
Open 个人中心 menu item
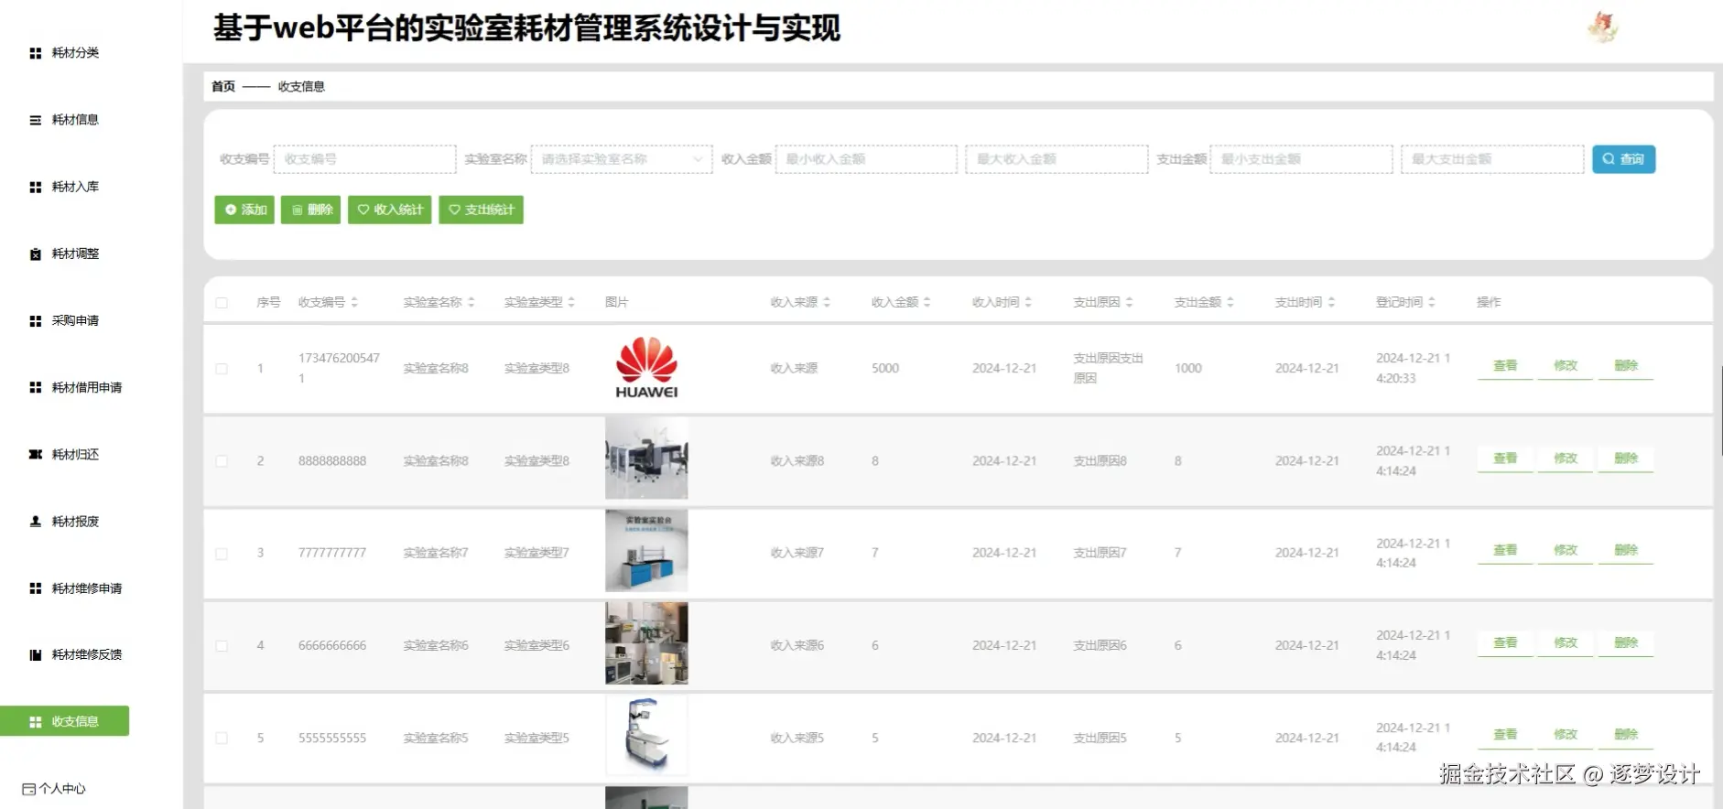pyautogui.click(x=64, y=789)
